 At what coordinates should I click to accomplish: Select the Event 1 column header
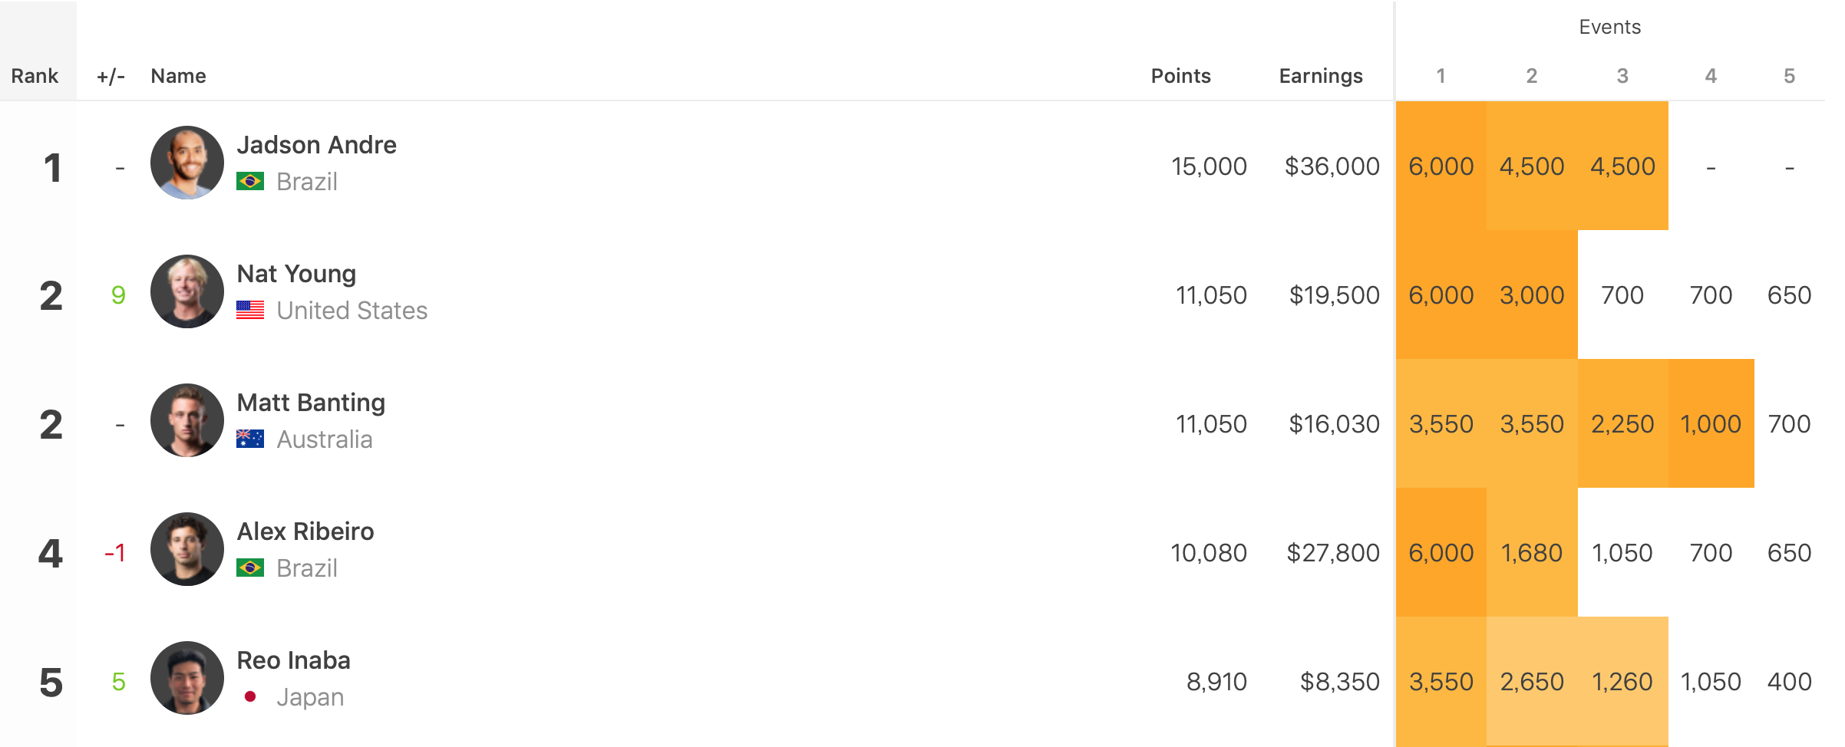pos(1441,76)
